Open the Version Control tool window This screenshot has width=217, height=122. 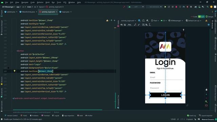tap(11, 116)
